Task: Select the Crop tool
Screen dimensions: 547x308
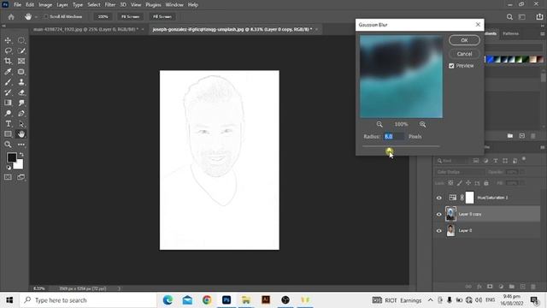Action: tap(8, 61)
